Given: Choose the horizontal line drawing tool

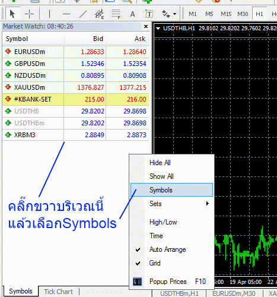Looking at the screenshot, I should point(66,14).
